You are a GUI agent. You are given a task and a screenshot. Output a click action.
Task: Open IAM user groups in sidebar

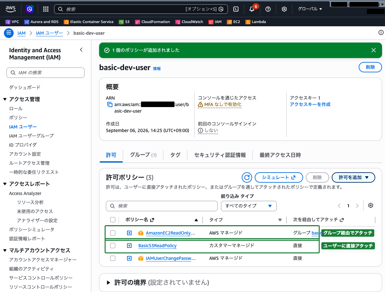click(32, 136)
